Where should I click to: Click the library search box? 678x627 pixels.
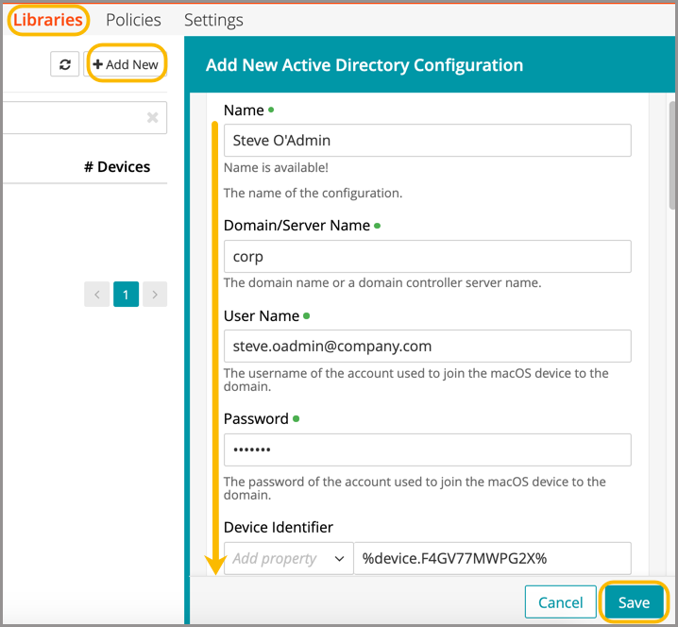[x=71, y=118]
